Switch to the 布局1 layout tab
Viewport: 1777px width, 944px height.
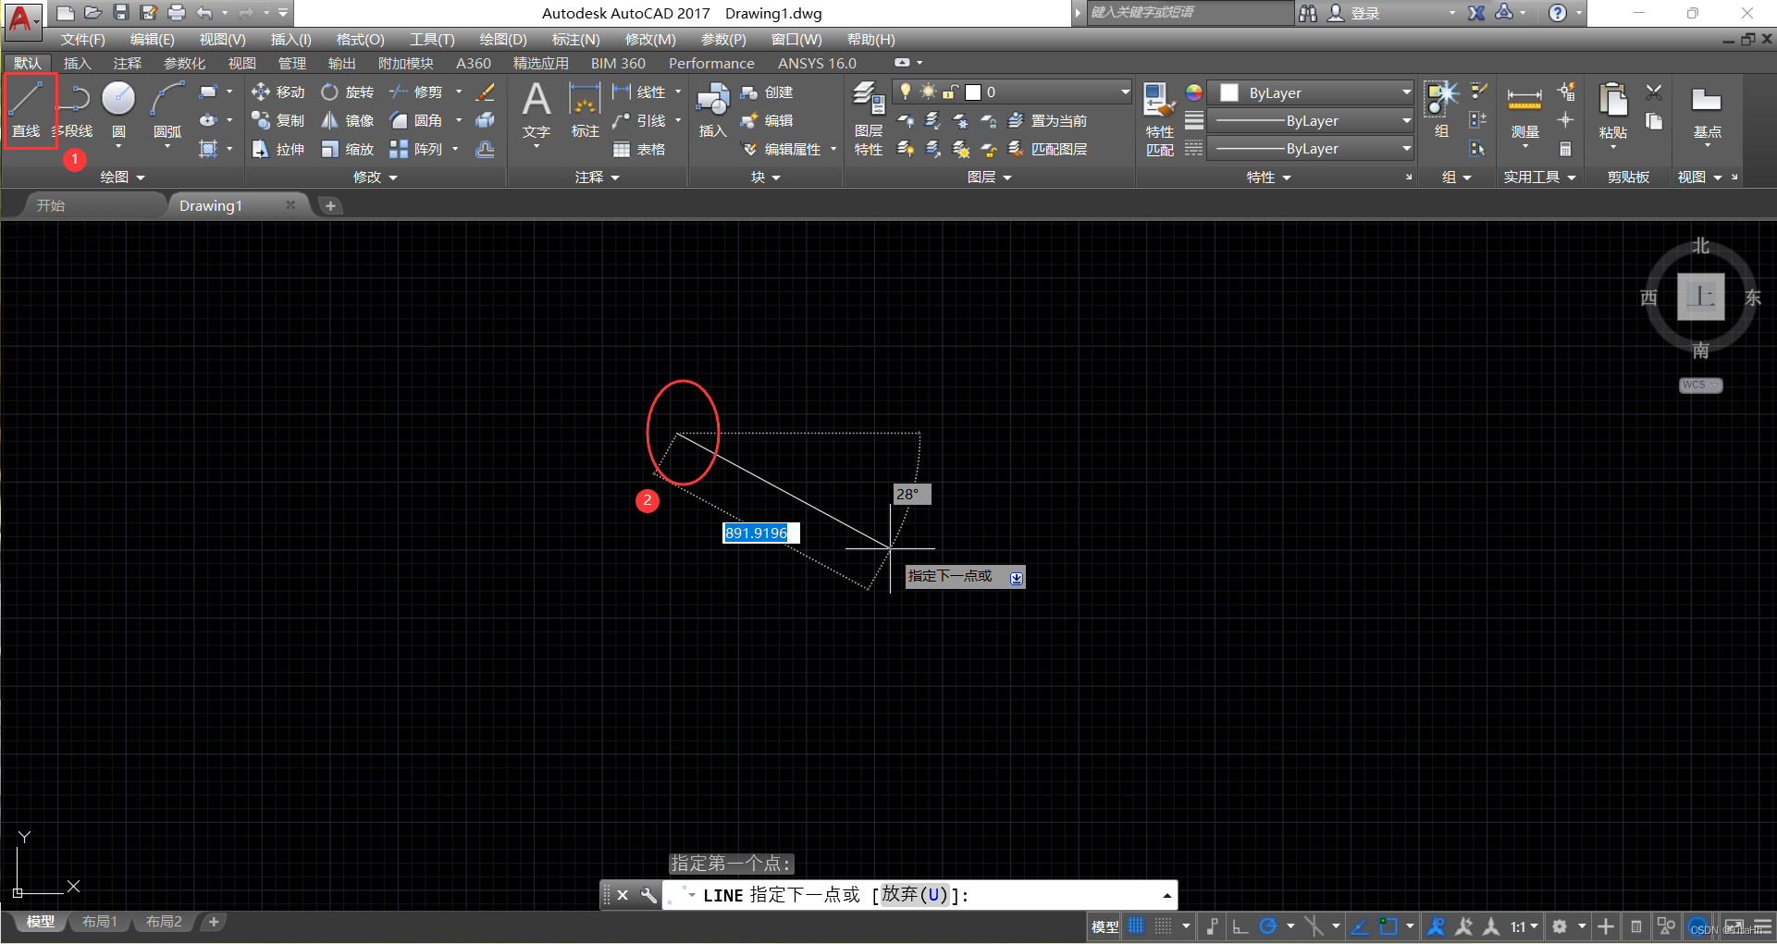tap(100, 922)
